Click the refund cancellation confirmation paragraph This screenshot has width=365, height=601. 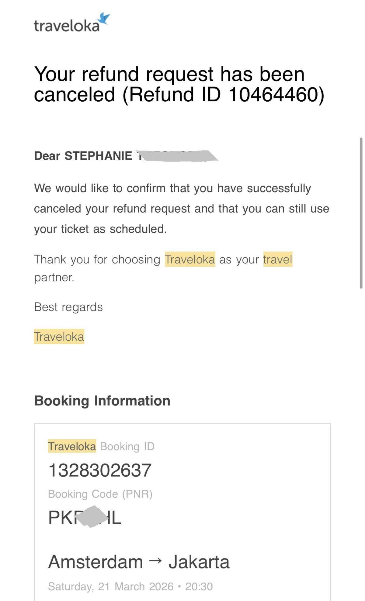click(x=181, y=209)
